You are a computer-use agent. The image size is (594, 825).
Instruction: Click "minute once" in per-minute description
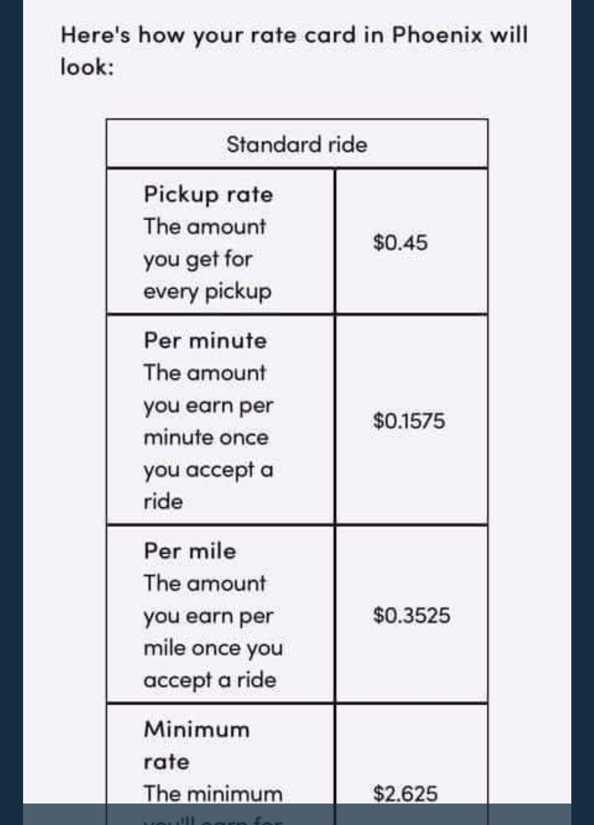pyautogui.click(x=206, y=437)
